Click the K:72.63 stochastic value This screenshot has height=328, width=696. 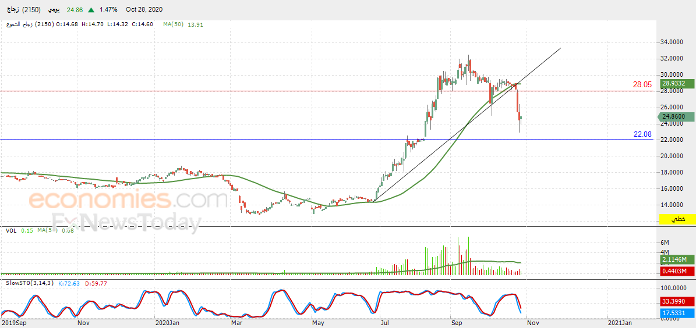click(x=69, y=283)
